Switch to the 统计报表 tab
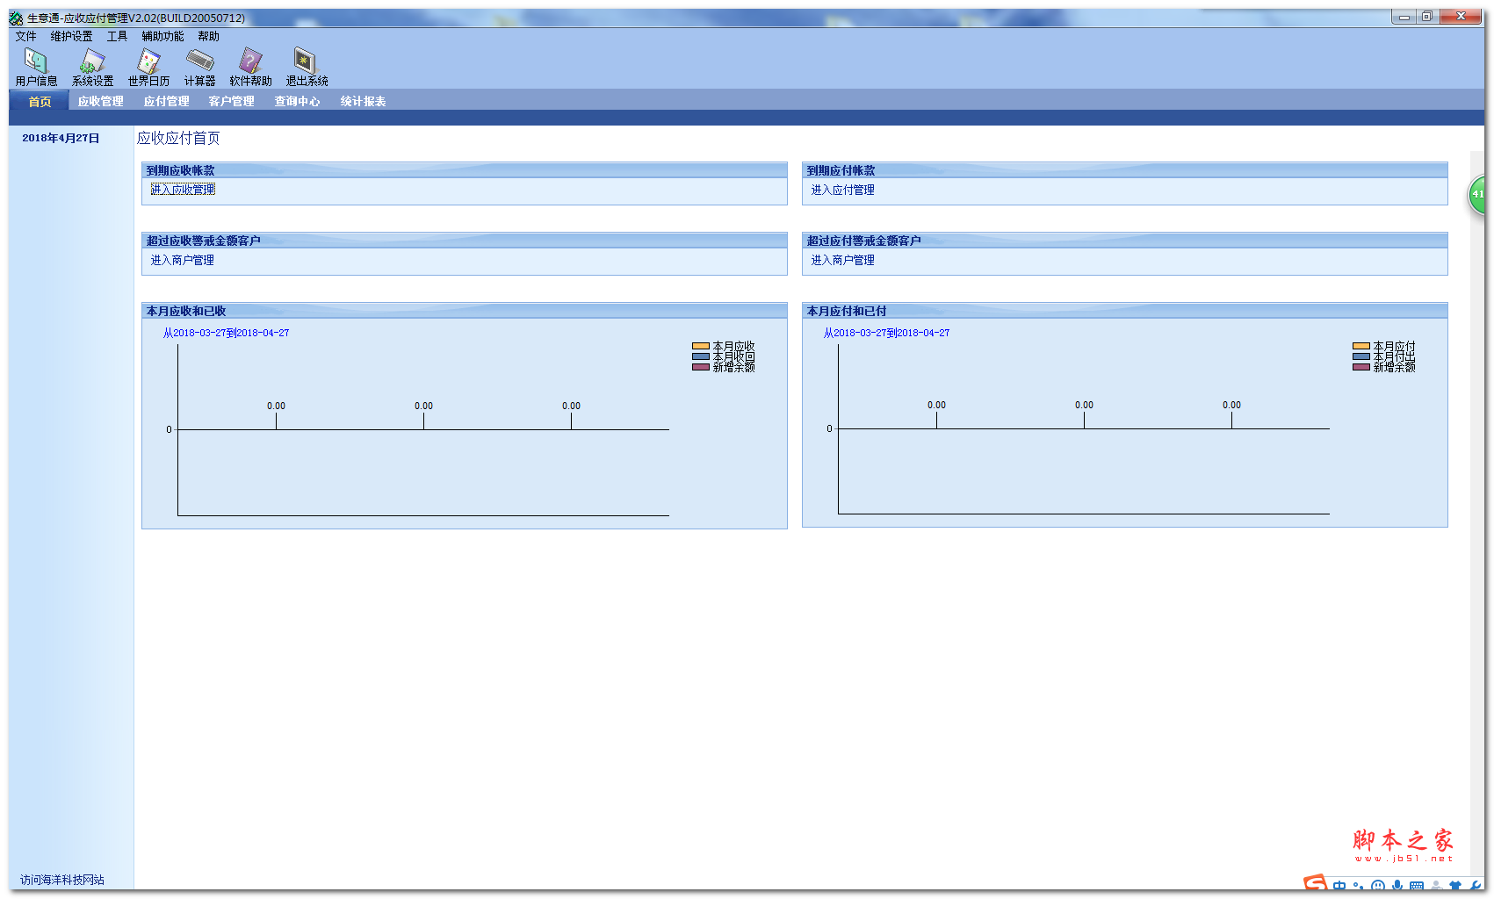The height and width of the screenshot is (899, 1494). tap(363, 101)
